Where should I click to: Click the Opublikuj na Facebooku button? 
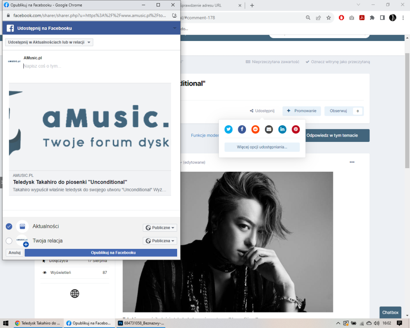click(x=101, y=253)
